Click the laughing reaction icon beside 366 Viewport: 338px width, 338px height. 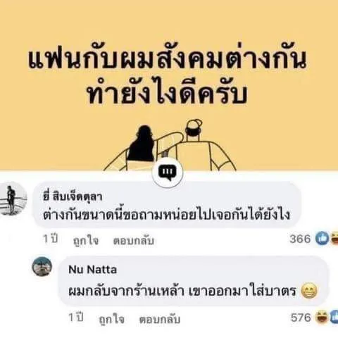tap(334, 239)
